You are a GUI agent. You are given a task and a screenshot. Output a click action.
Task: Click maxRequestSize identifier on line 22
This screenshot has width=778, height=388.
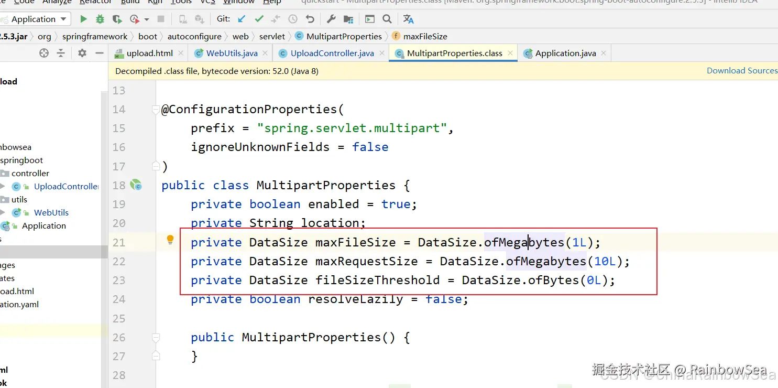(x=367, y=261)
